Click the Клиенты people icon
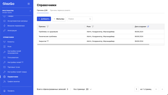 coord(4,42)
